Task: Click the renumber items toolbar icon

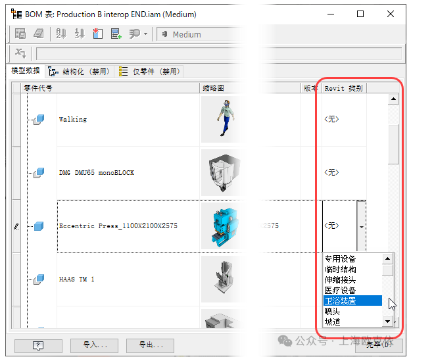Action: tap(80, 34)
